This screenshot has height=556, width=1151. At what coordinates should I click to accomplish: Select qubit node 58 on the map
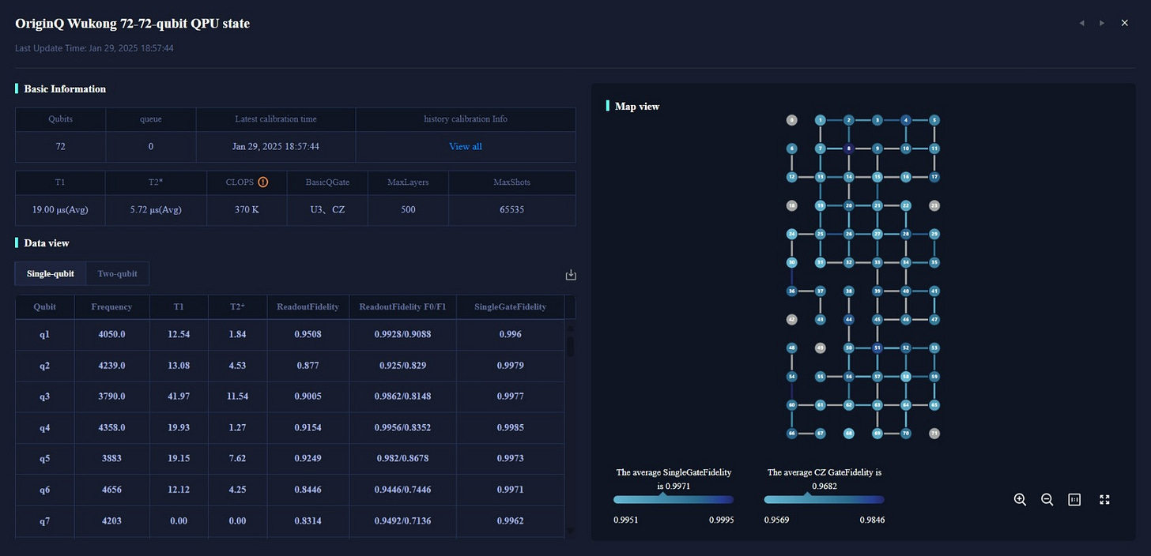coord(906,377)
